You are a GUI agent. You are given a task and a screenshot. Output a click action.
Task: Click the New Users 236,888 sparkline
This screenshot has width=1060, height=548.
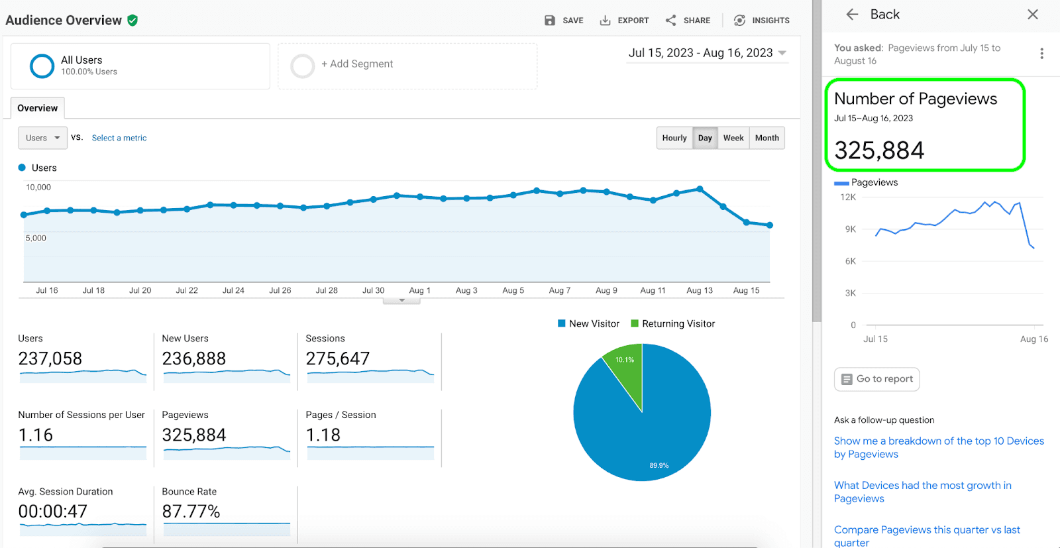pos(227,375)
